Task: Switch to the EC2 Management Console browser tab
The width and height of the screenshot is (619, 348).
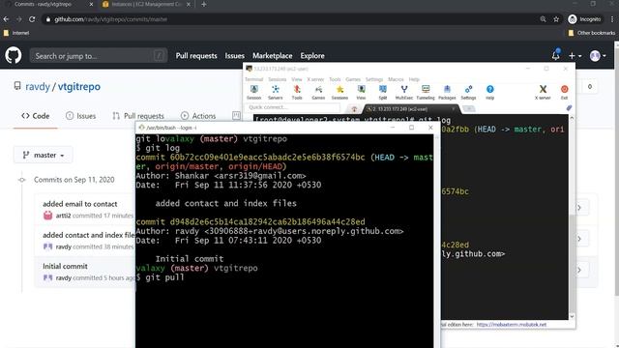Action: click(x=146, y=4)
